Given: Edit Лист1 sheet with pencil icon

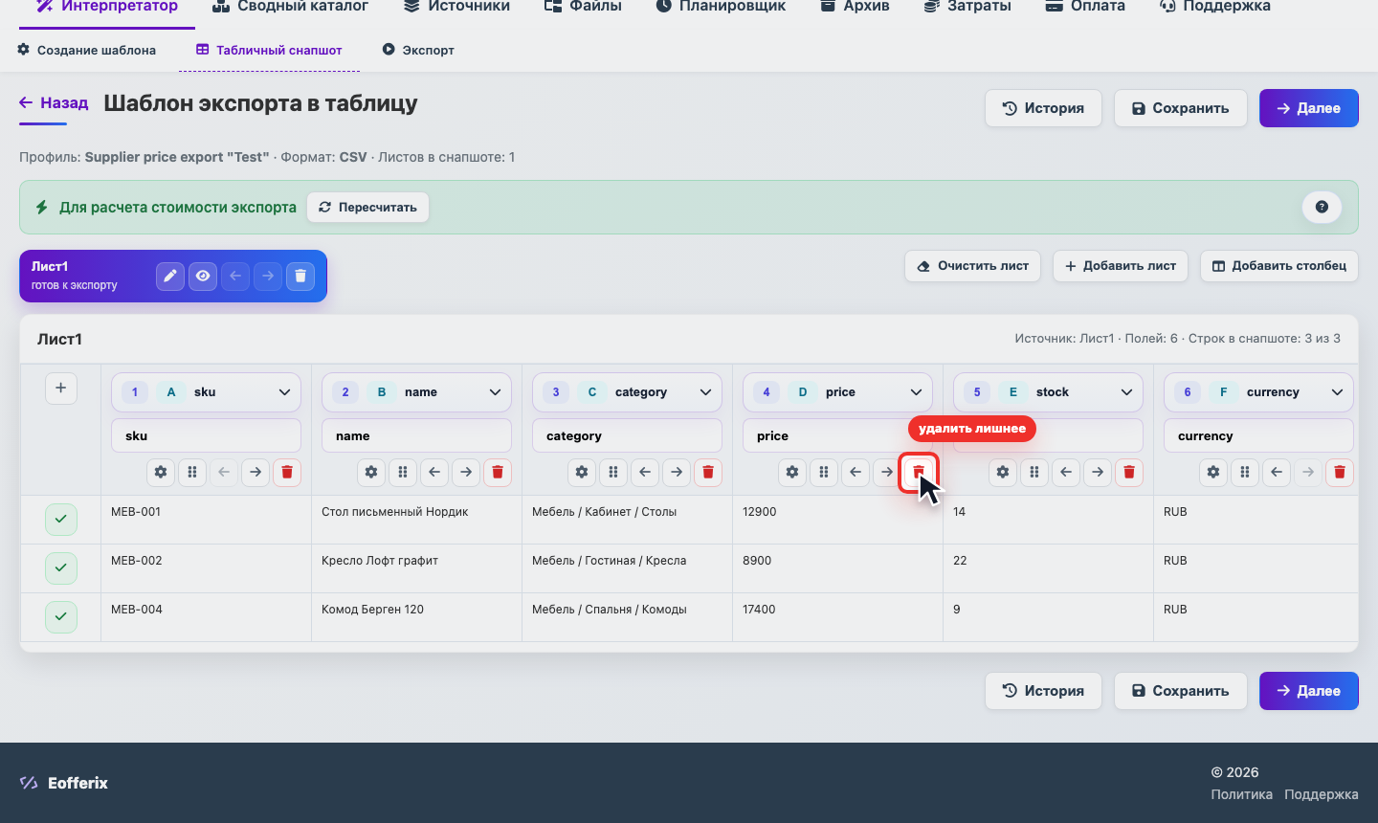Looking at the screenshot, I should pyautogui.click(x=170, y=276).
